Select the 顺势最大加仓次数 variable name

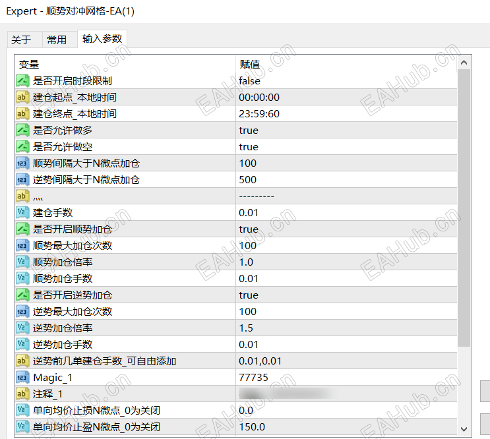point(73,246)
